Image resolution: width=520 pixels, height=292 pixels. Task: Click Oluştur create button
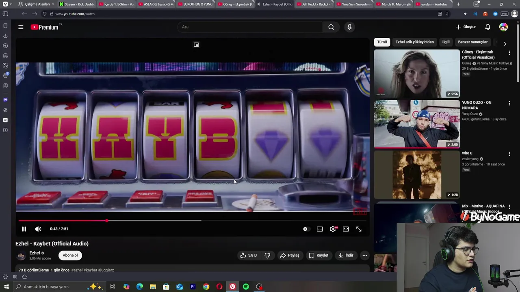466,27
